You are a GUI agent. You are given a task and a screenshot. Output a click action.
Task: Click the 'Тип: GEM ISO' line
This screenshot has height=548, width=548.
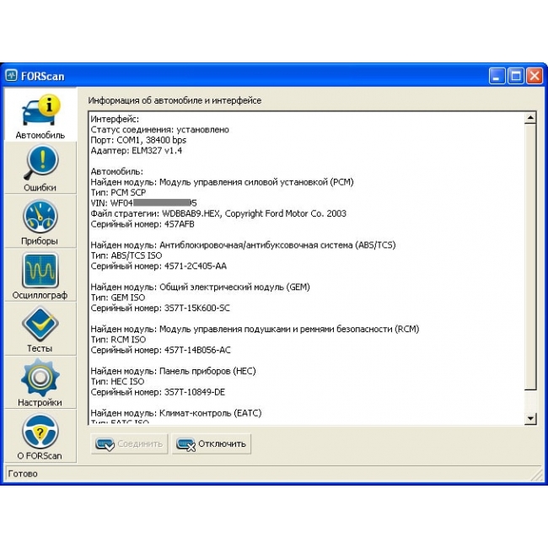click(118, 298)
